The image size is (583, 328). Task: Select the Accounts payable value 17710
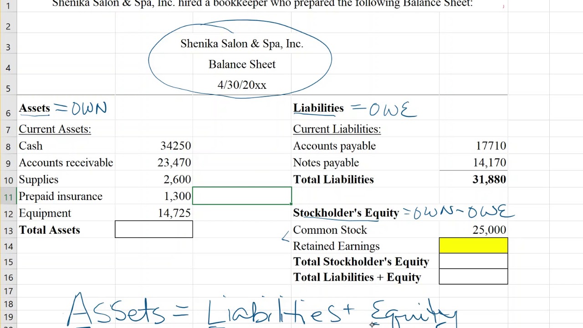pyautogui.click(x=473, y=146)
